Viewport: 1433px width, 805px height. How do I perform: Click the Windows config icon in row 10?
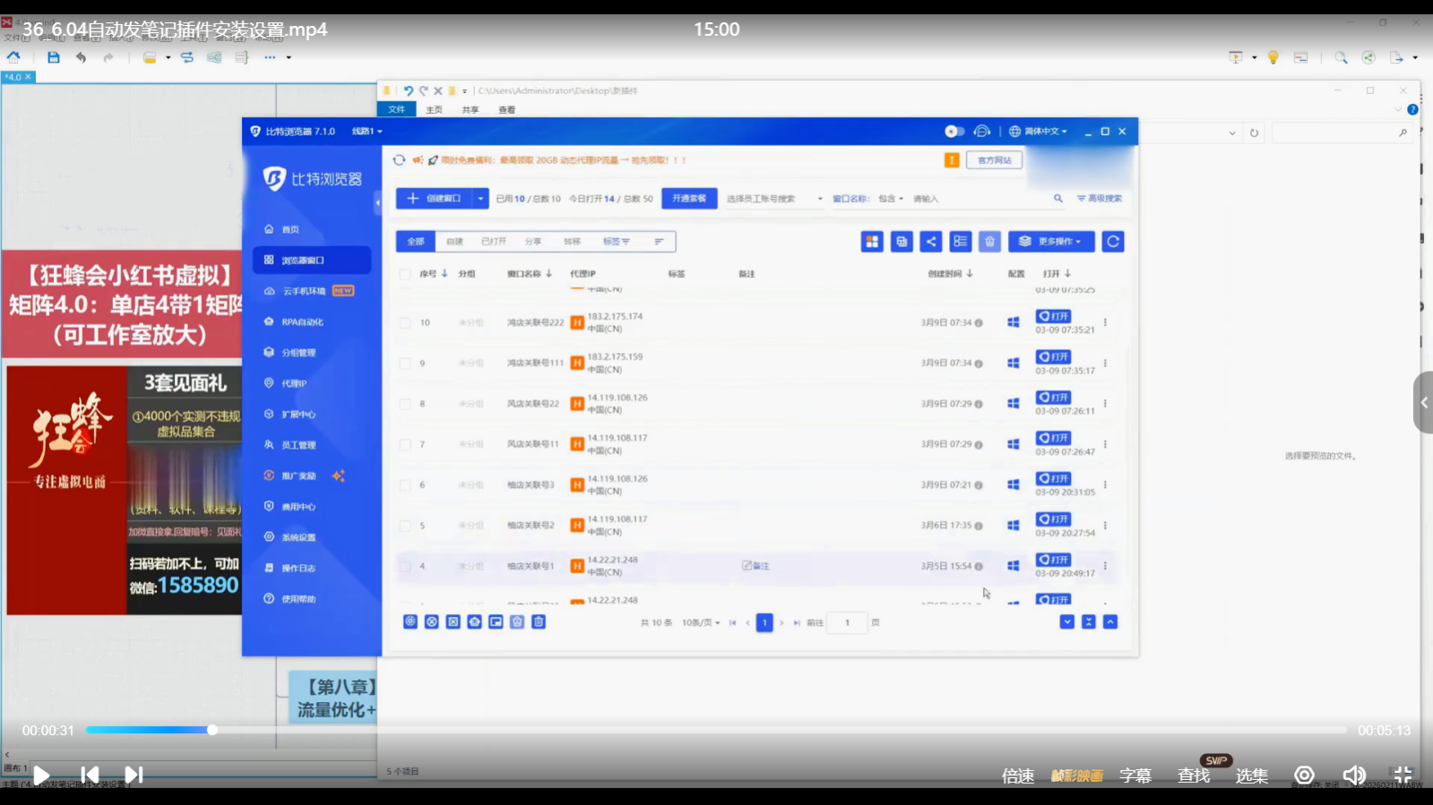coord(1014,322)
